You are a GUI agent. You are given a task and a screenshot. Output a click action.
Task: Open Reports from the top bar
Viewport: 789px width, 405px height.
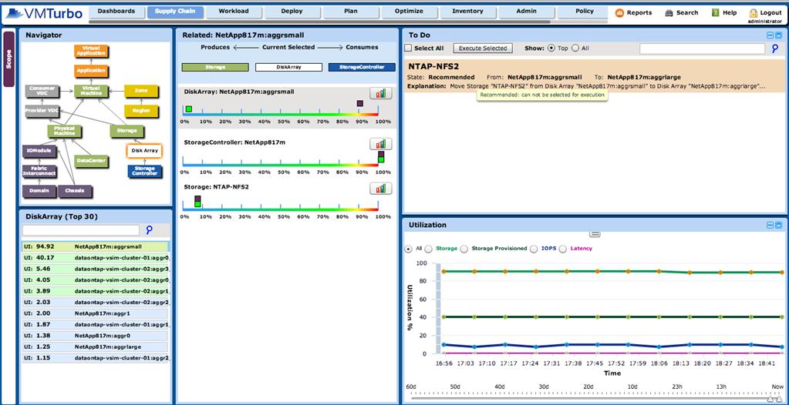(x=633, y=12)
